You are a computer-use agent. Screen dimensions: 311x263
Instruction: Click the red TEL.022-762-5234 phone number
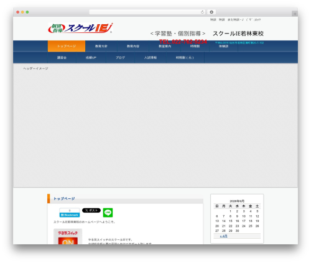point(183,42)
